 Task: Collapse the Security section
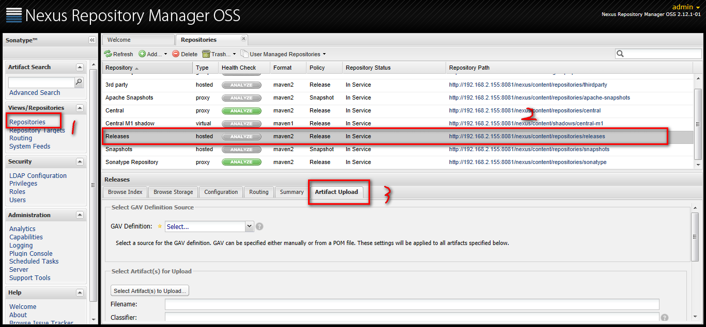[80, 161]
